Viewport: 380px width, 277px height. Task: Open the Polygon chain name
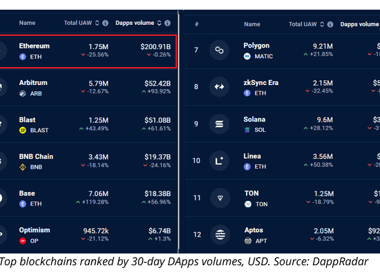(256, 46)
